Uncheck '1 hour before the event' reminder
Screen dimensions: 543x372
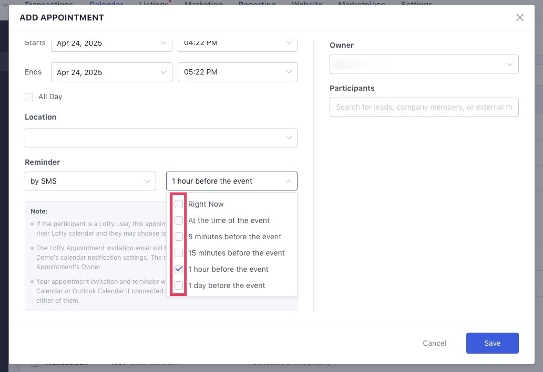pyautogui.click(x=179, y=269)
